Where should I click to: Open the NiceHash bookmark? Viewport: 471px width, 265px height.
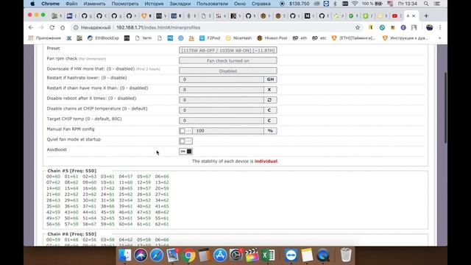pyautogui.click(x=238, y=38)
